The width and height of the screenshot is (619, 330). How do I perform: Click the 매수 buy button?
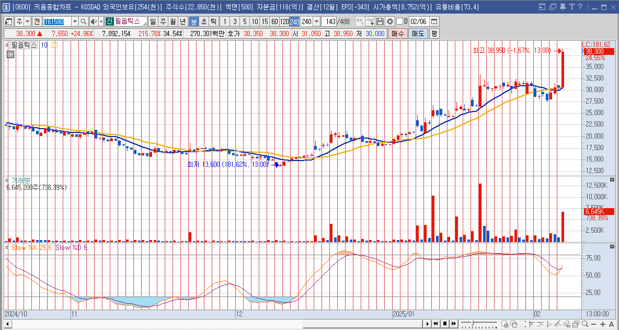[397, 33]
